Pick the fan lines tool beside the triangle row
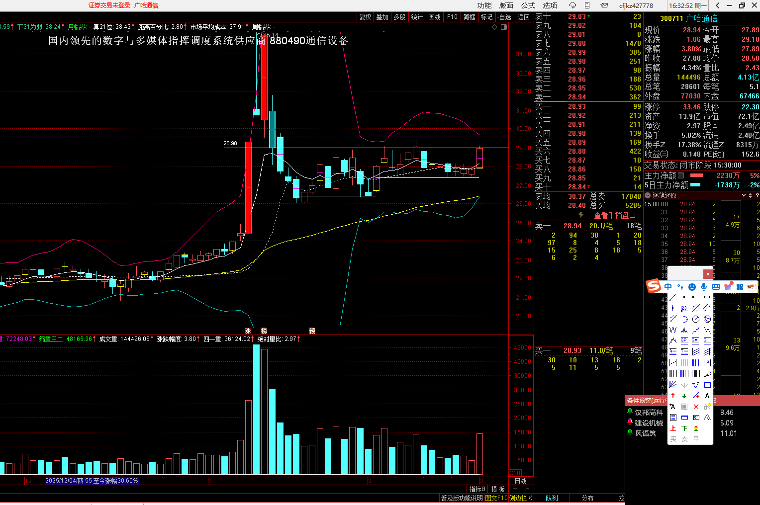 (673, 385)
